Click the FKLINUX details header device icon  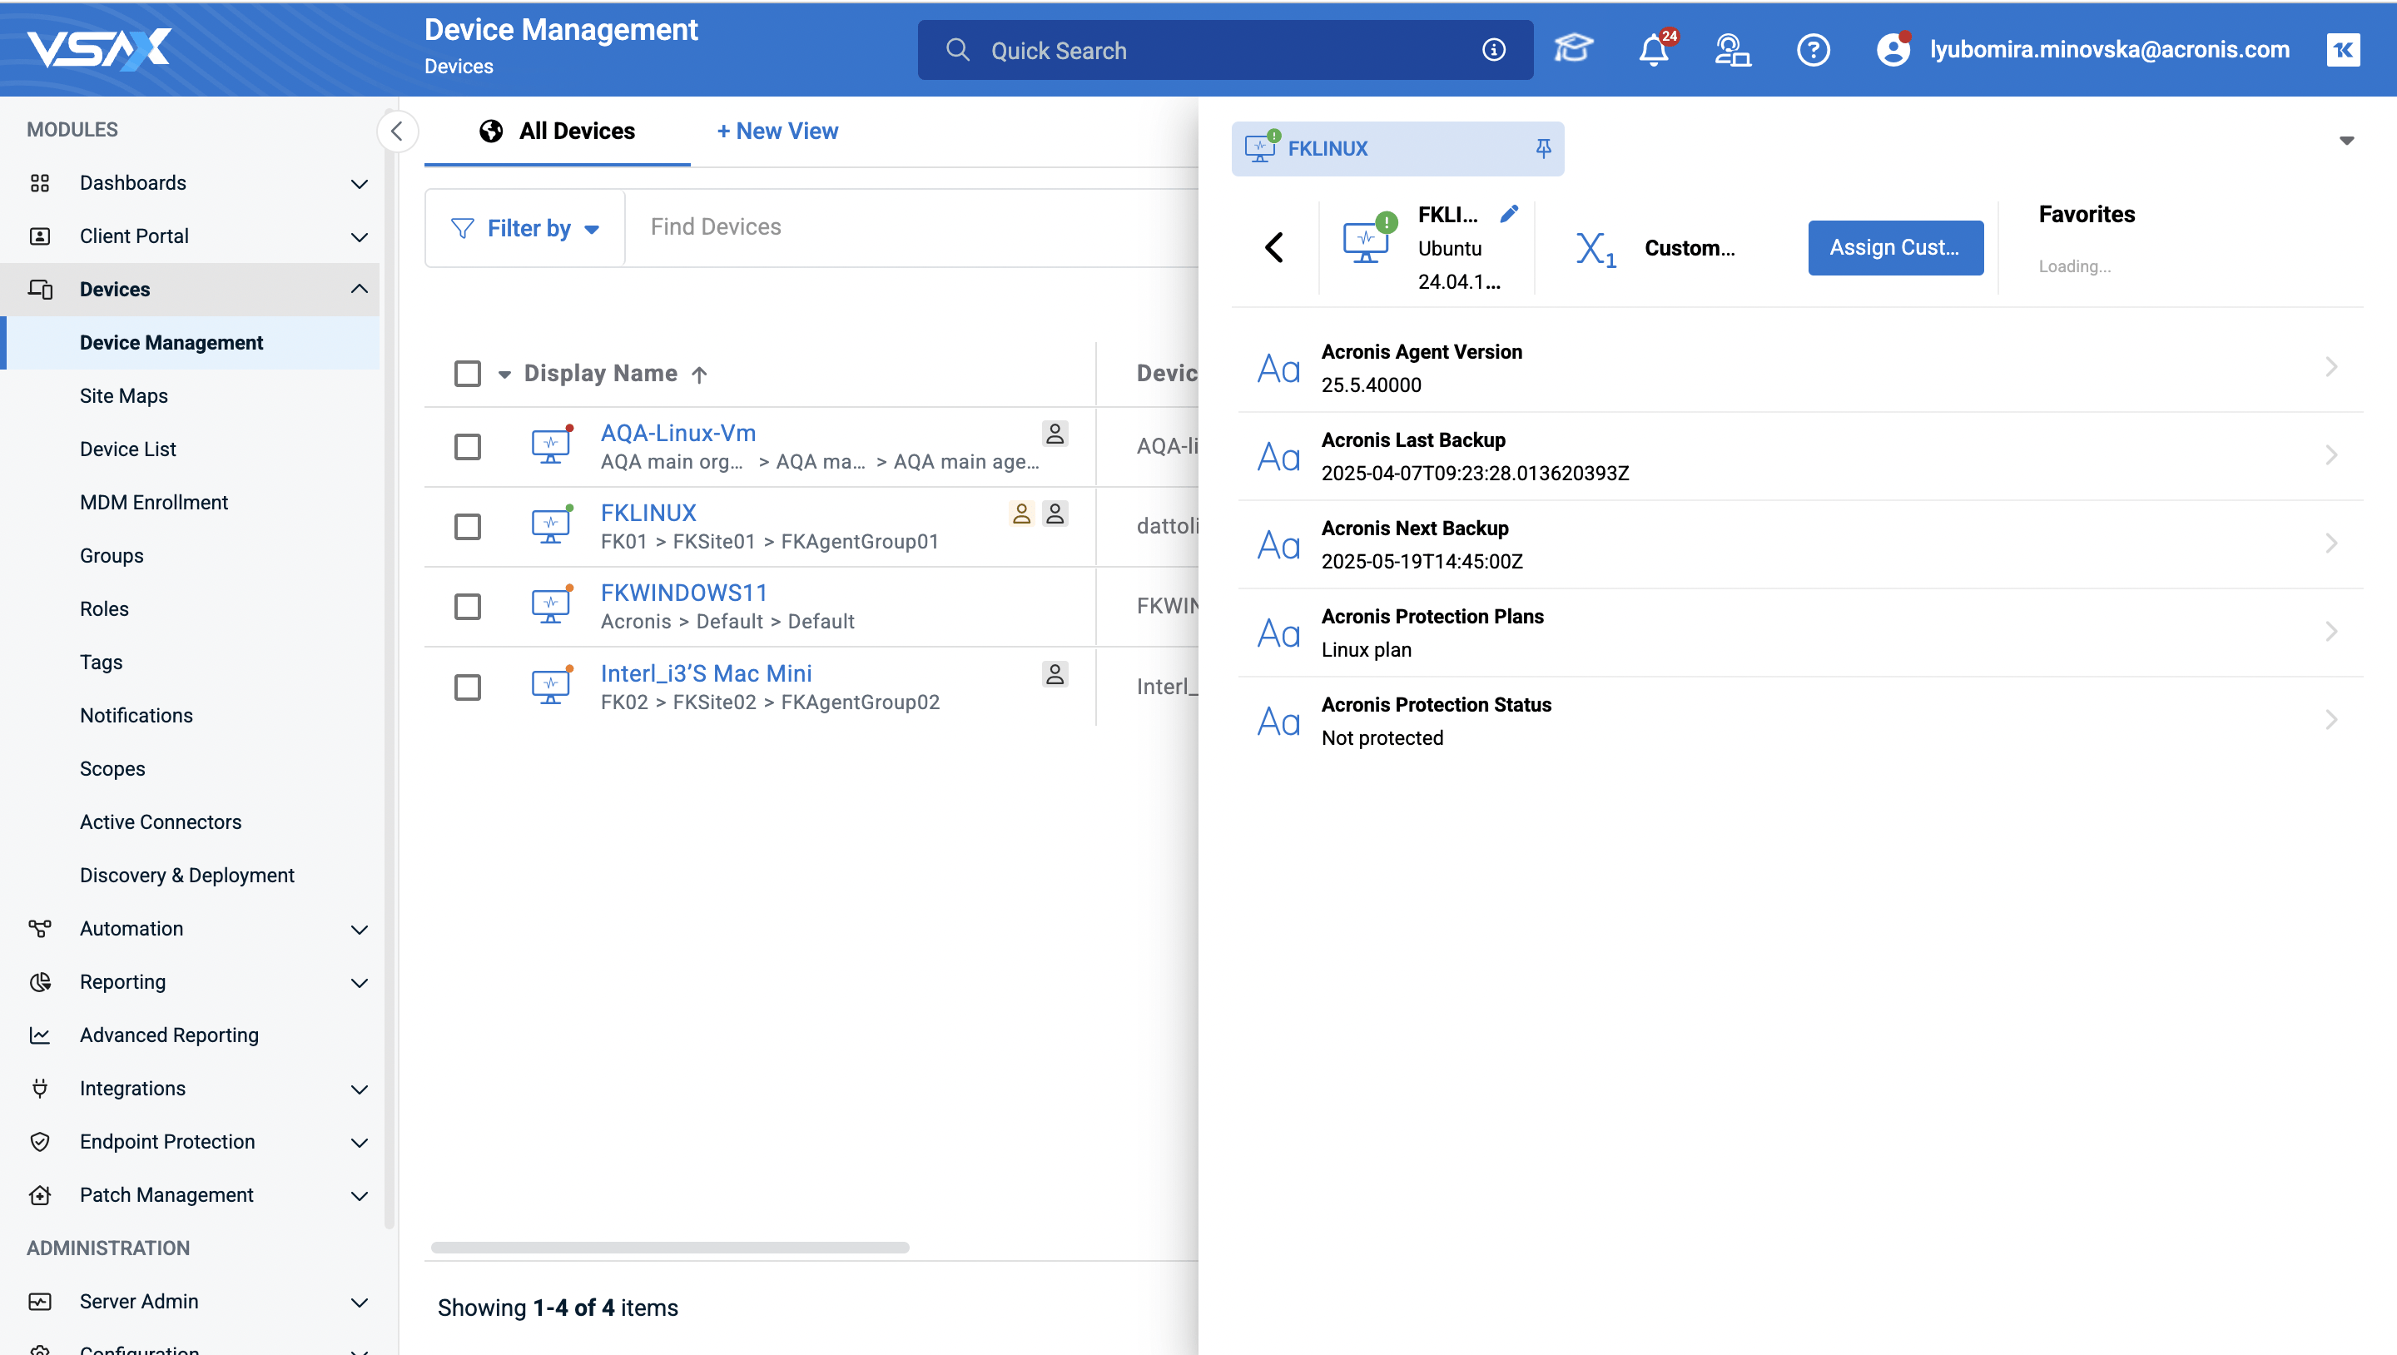click(1367, 240)
